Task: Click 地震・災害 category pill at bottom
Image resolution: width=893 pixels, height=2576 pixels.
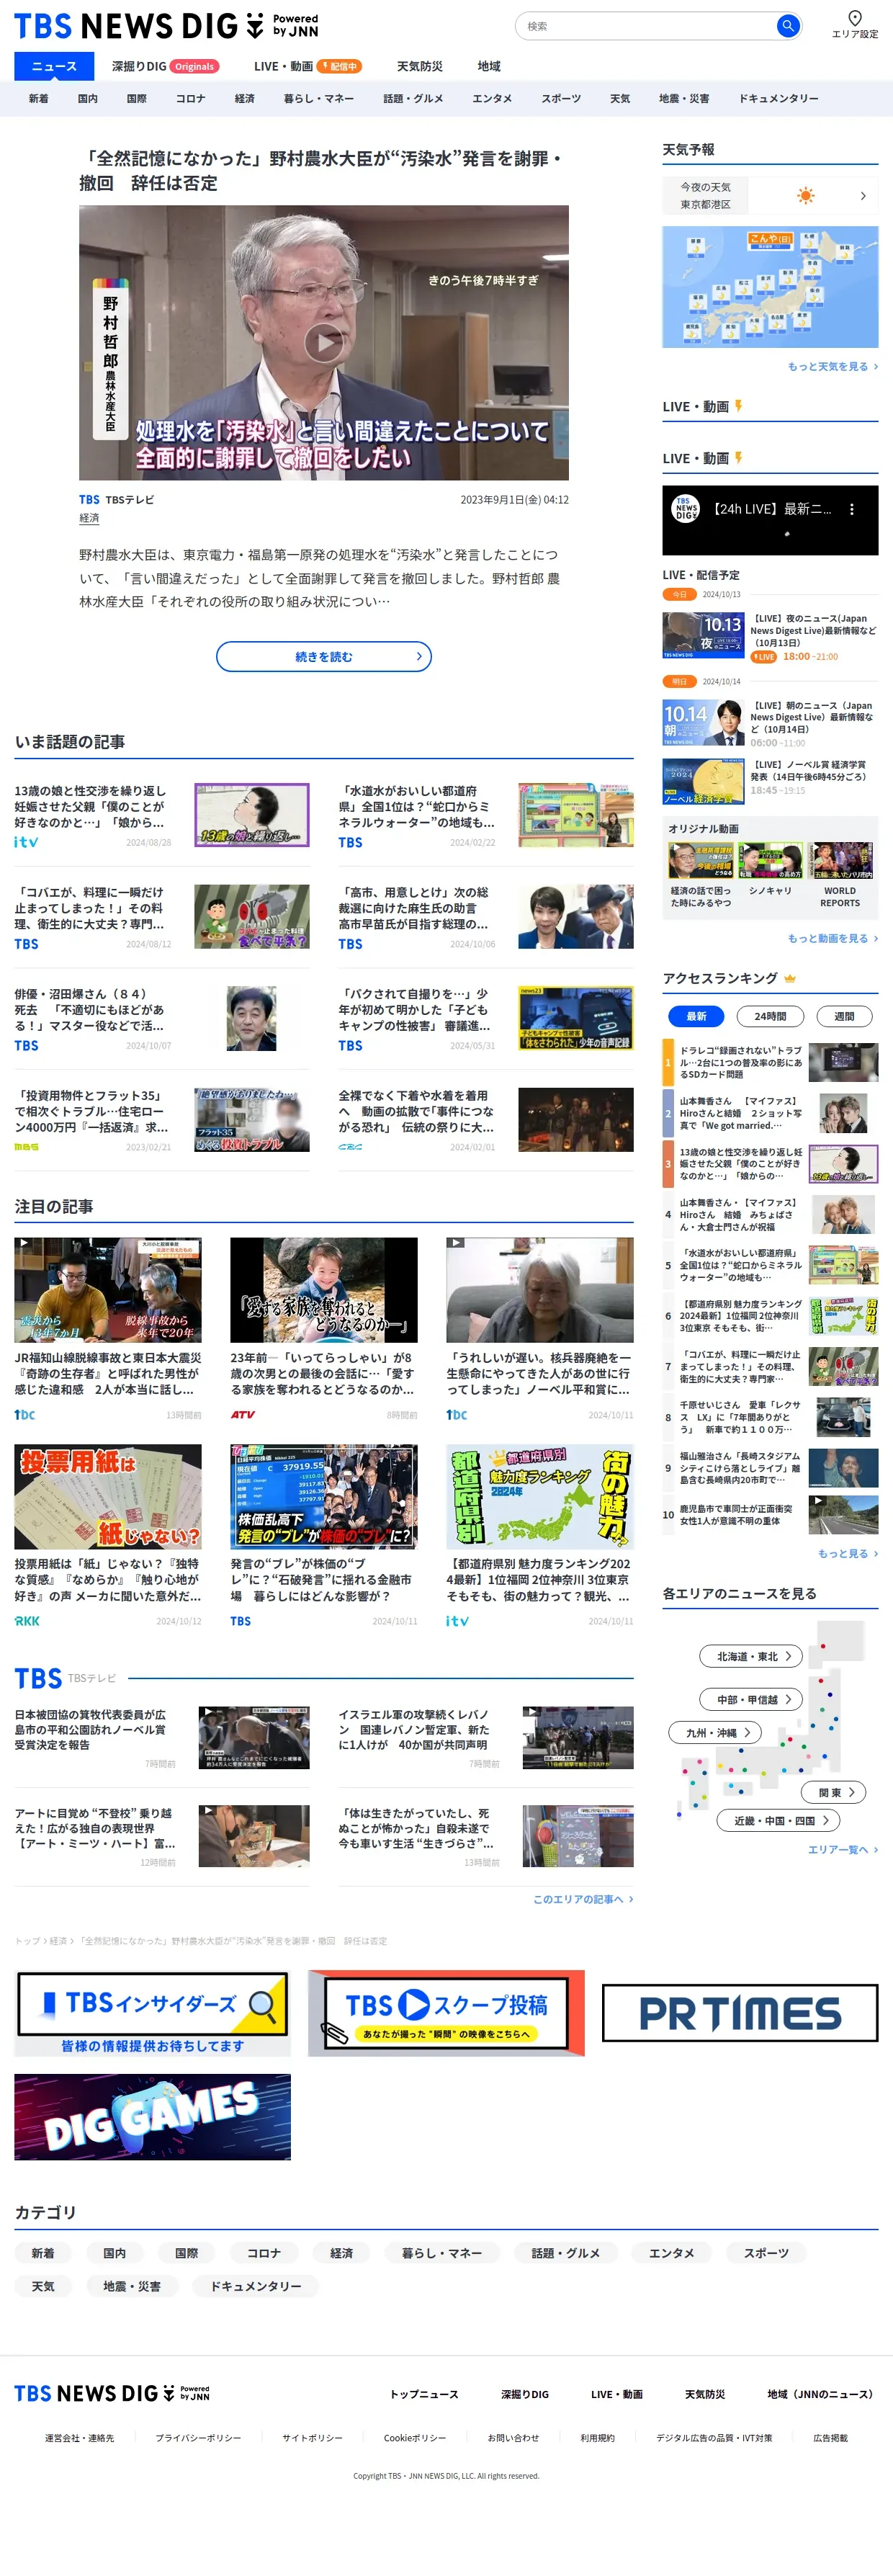Action: [x=132, y=2286]
